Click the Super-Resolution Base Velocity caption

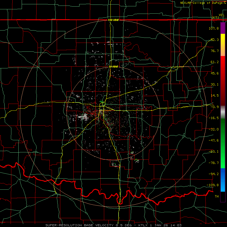[x=113, y=225]
